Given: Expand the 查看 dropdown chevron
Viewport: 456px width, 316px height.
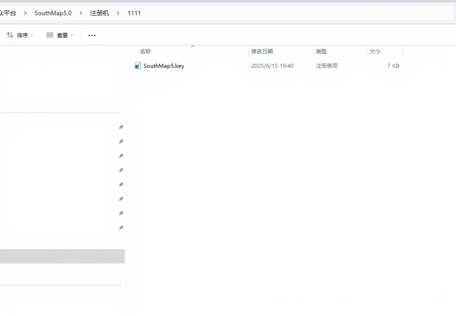Looking at the screenshot, I should click(71, 35).
